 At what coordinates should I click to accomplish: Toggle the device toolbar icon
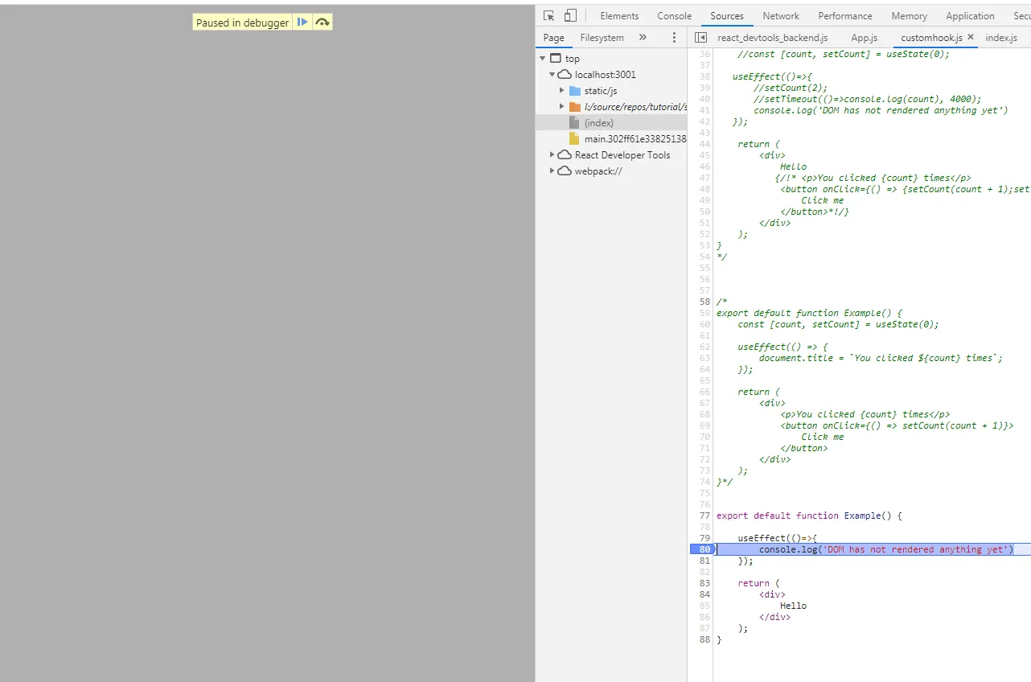point(570,16)
